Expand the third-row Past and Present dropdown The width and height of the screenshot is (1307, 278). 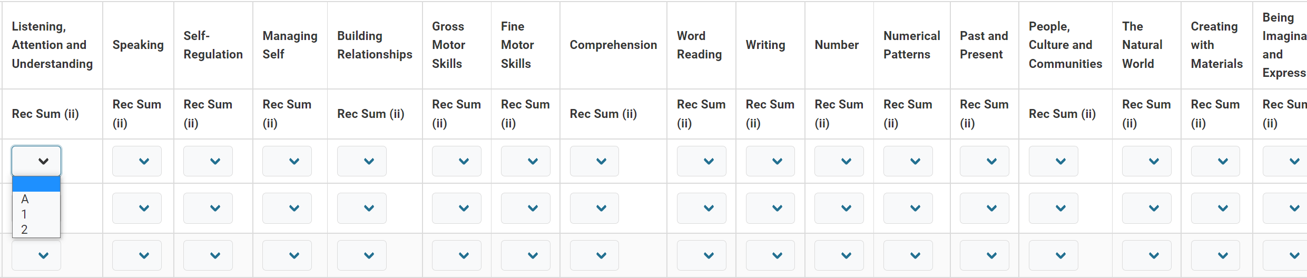click(x=985, y=255)
